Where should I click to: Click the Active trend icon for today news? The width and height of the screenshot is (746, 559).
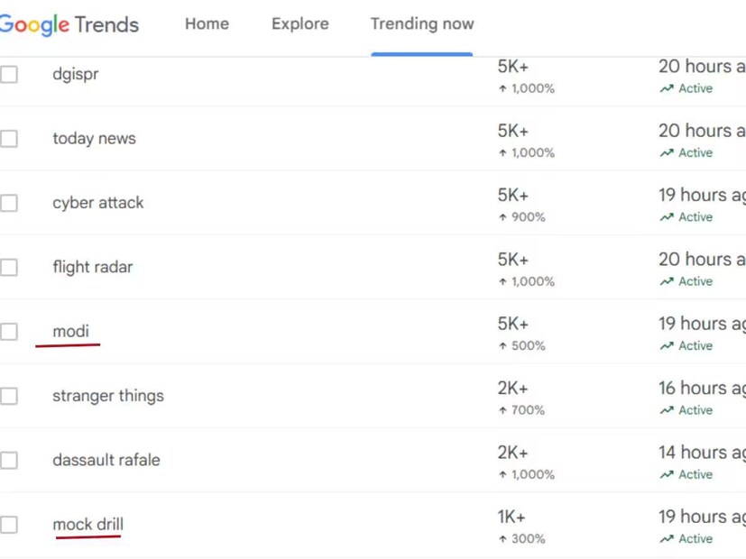[x=667, y=153]
